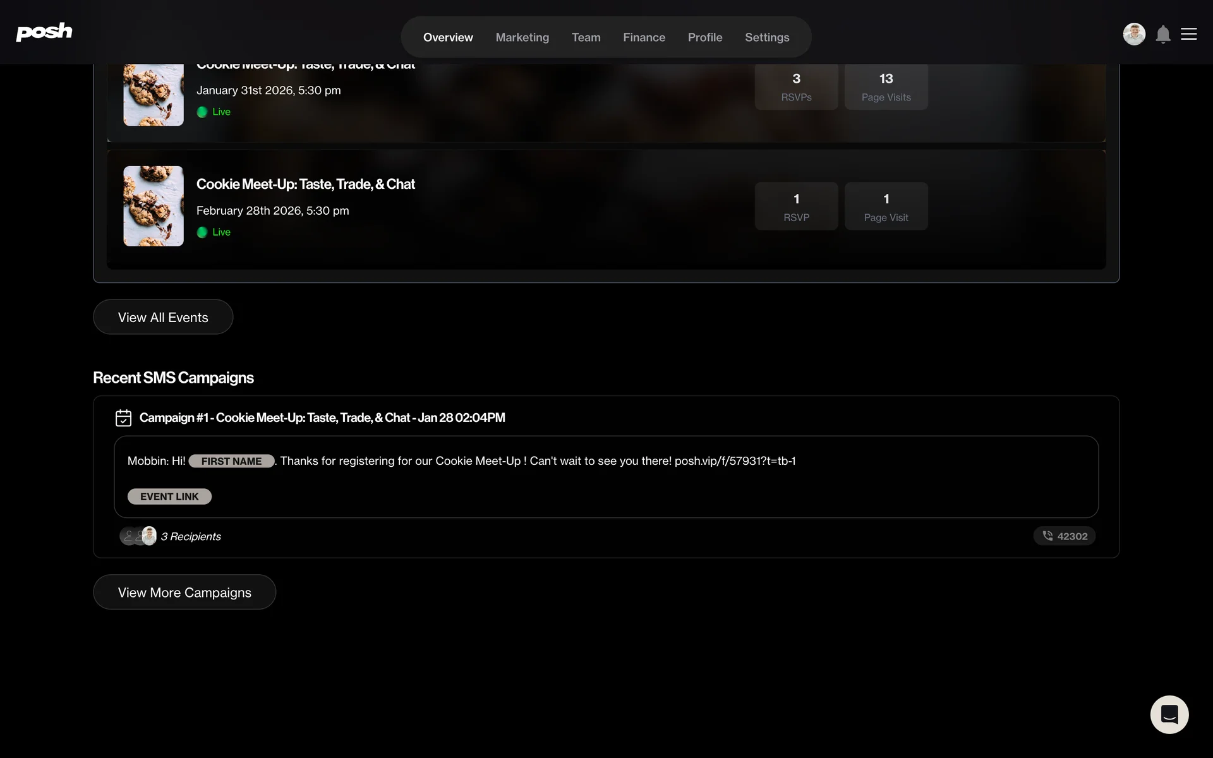Go to the Finance tab
This screenshot has height=758, width=1213.
tap(644, 37)
